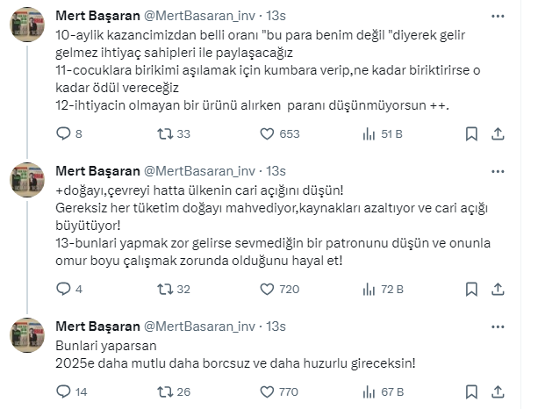538x409 pixels.
Task: Retweet the tweet with 32 retweets
Action: (164, 288)
